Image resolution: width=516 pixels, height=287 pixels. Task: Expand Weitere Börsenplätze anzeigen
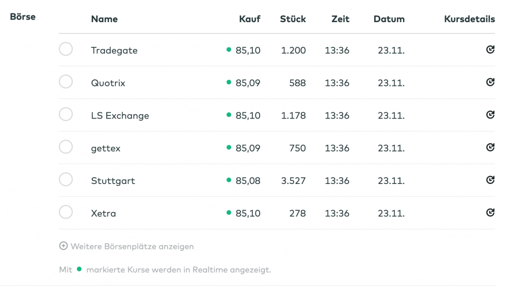[x=132, y=246]
